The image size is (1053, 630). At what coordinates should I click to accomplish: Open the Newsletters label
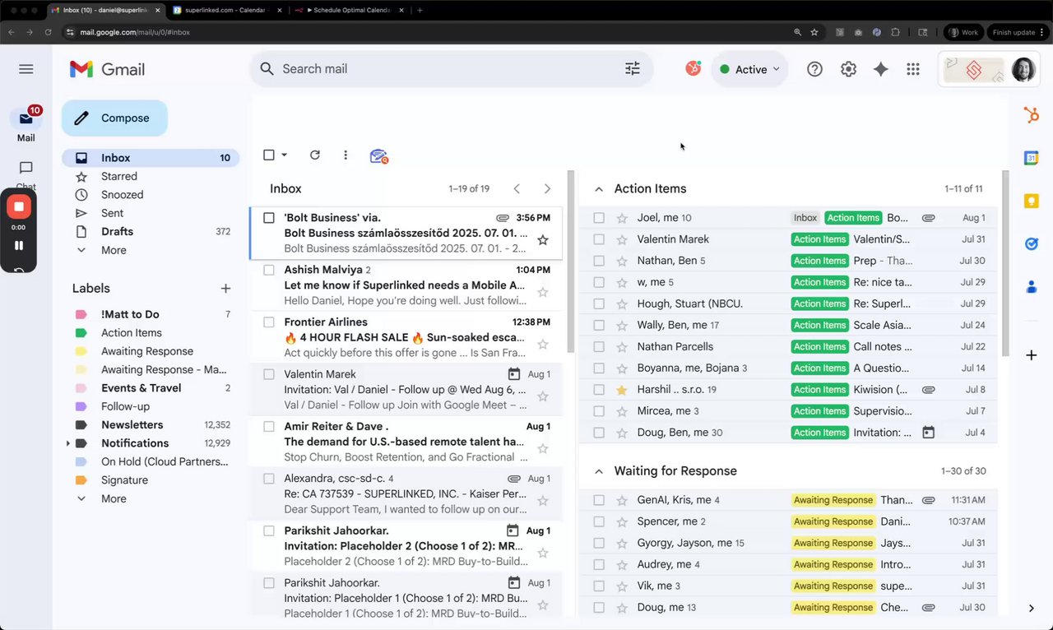pos(132,425)
